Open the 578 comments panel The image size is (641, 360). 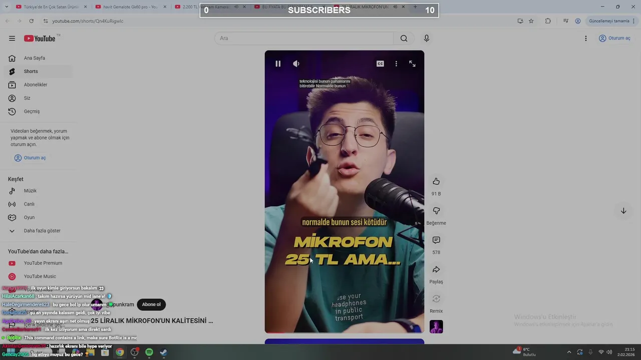[x=436, y=240]
